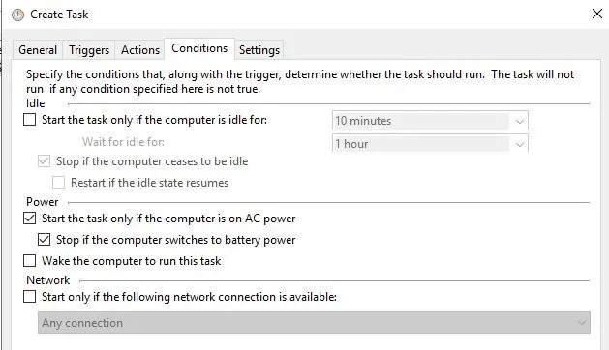609x350 pixels.
Task: Open the Settings tab
Action: coord(259,50)
